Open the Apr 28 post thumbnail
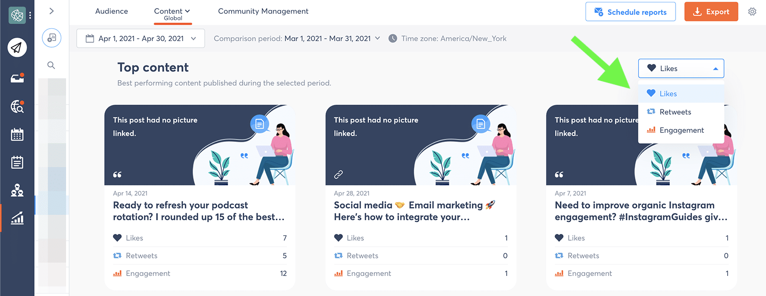 point(421,145)
